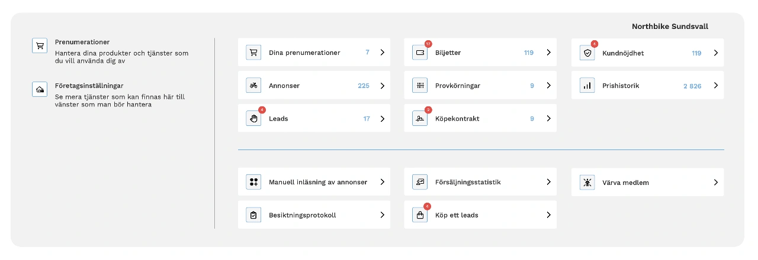Click the shopping bag icon for Köp ett leads

pyautogui.click(x=420, y=215)
